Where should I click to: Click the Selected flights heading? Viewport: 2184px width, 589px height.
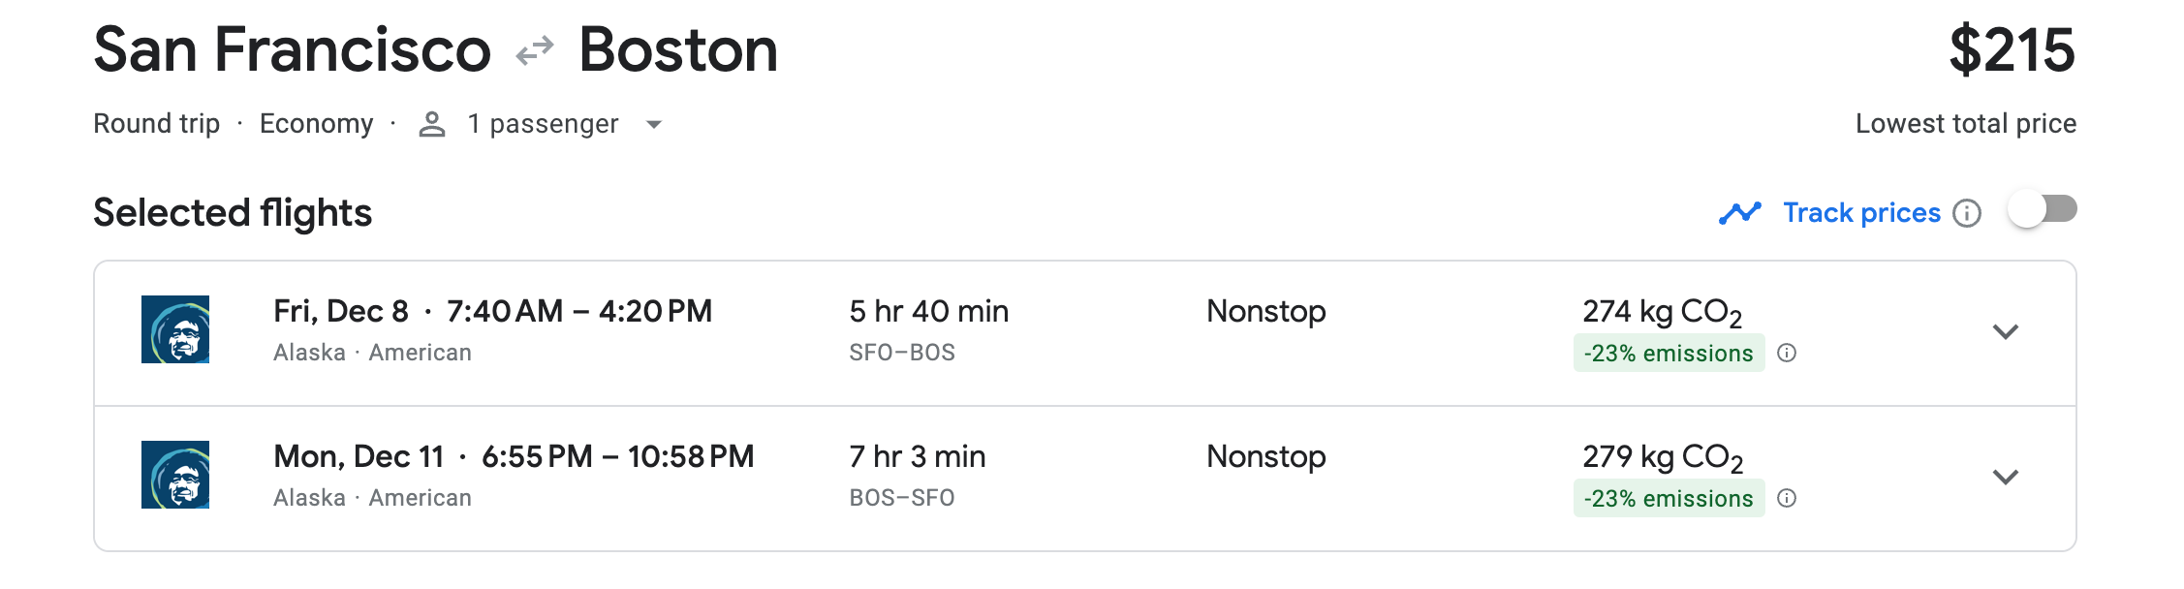pyautogui.click(x=233, y=213)
